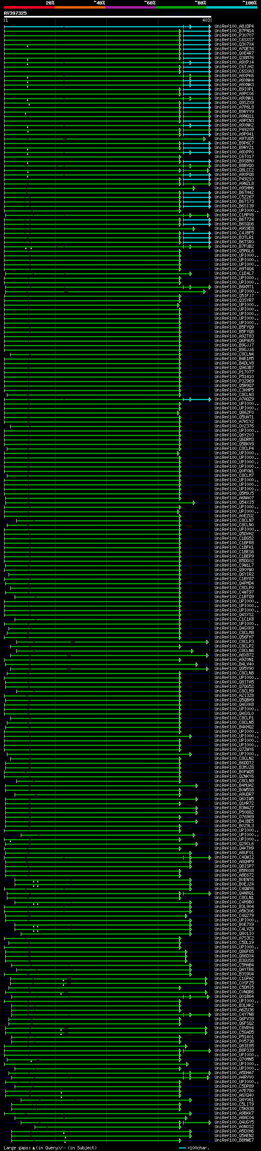Screen dimensions: 261x1151
Task: Open hit UniRef100_A7QET6
Action: (x=234, y=49)
